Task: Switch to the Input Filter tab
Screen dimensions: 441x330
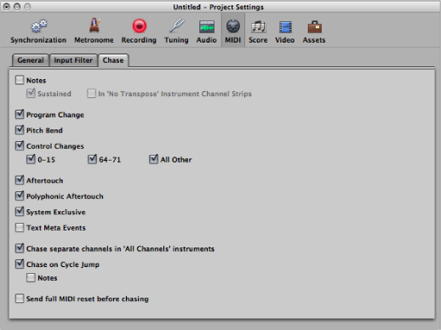Action: pos(73,60)
